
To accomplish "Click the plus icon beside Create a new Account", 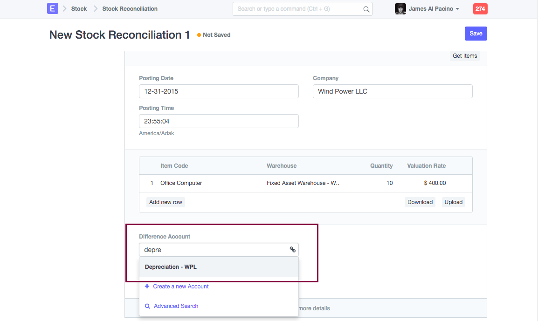I will [147, 287].
